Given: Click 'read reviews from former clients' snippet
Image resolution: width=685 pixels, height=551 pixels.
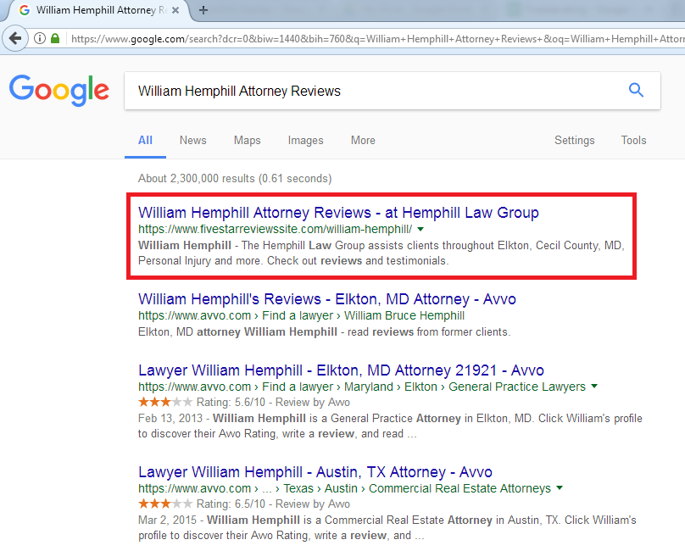Looking at the screenshot, I should pyautogui.click(x=428, y=332).
